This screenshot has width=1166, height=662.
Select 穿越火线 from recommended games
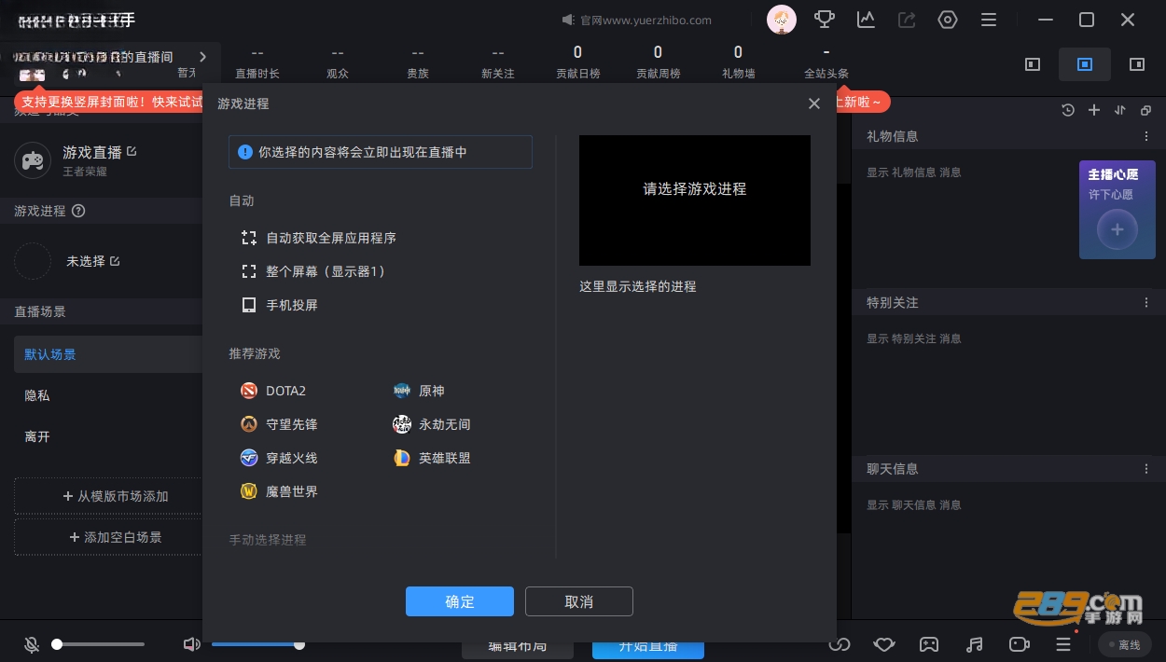tap(279, 458)
